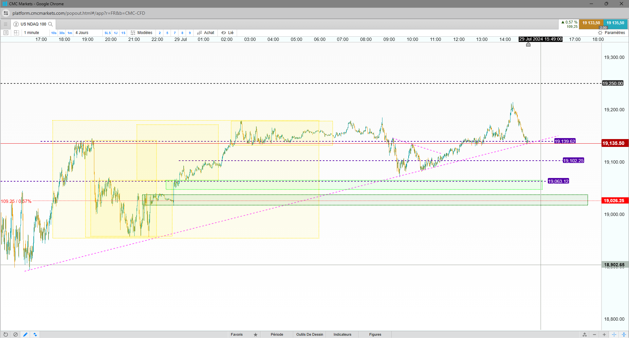Click the red 109.25 / 0.57% change label
The width and height of the screenshot is (629, 338).
tap(16, 201)
